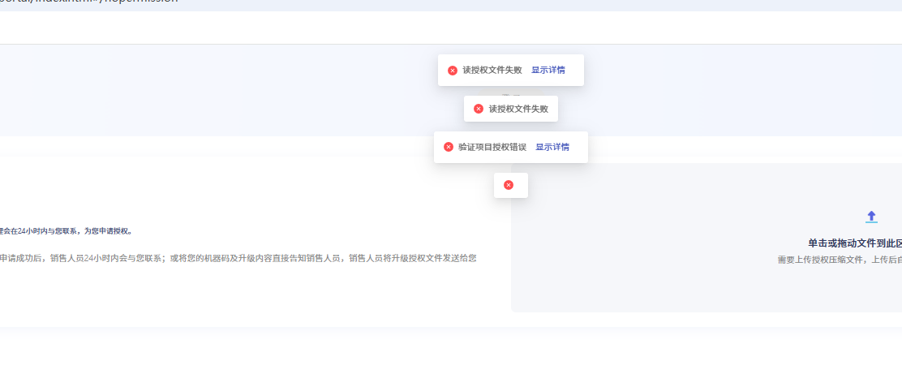This screenshot has height=374, width=902.
Task: Click error icon in toast without details link
Action: (479, 109)
